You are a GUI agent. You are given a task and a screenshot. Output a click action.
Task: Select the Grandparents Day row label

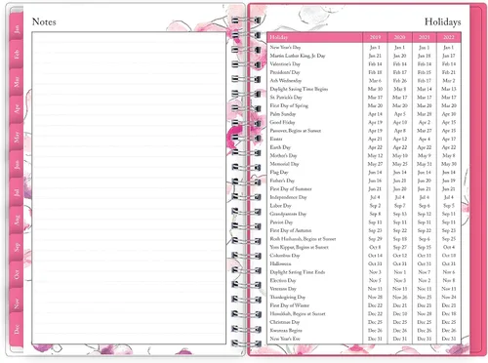pos(288,214)
